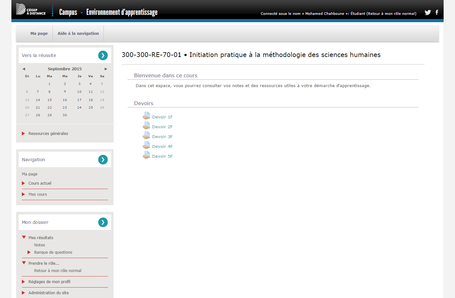Go to next month in calendar
The width and height of the screenshot is (455, 298).
[106, 69]
